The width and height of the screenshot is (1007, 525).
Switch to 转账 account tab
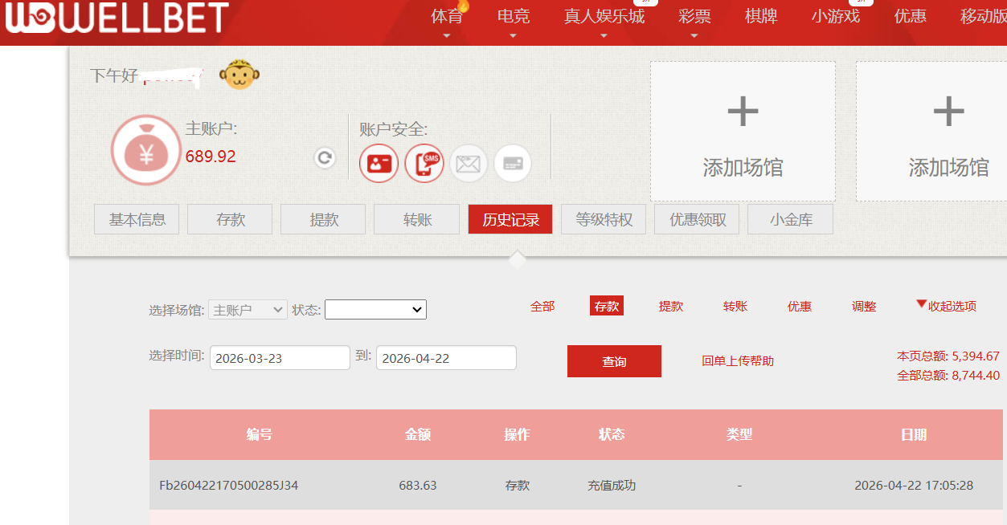(x=417, y=219)
